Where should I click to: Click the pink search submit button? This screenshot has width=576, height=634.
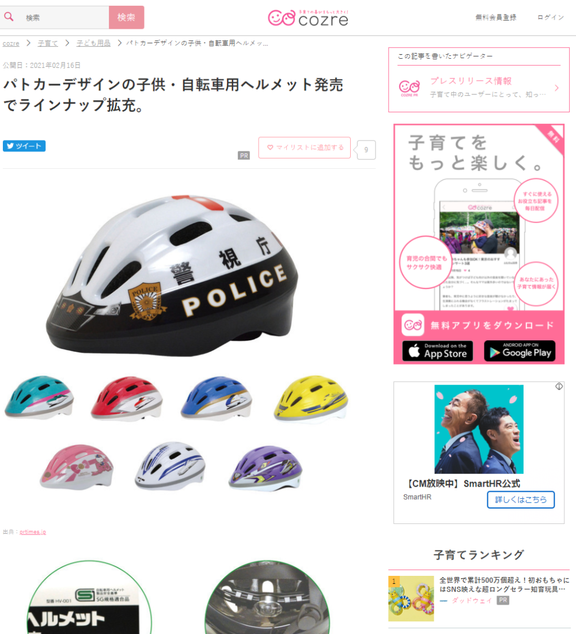point(126,17)
